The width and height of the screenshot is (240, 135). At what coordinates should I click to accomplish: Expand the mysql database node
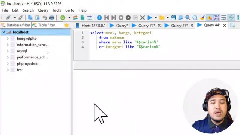click(x=7, y=51)
